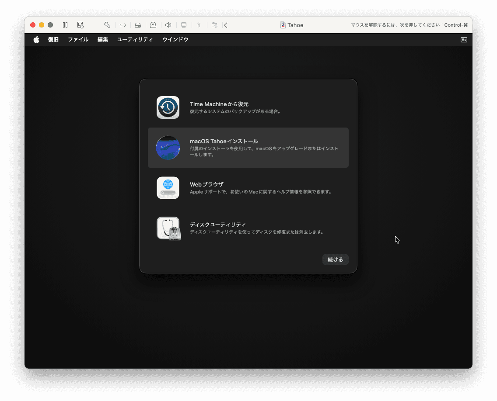Open the Apple menu
This screenshot has height=401, width=497.
pos(36,39)
